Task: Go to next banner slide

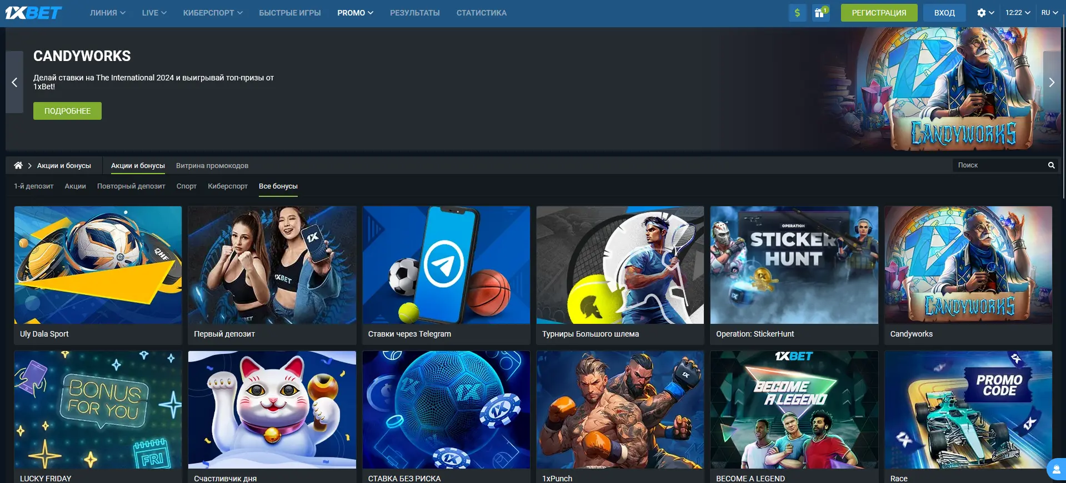Action: (x=1052, y=82)
